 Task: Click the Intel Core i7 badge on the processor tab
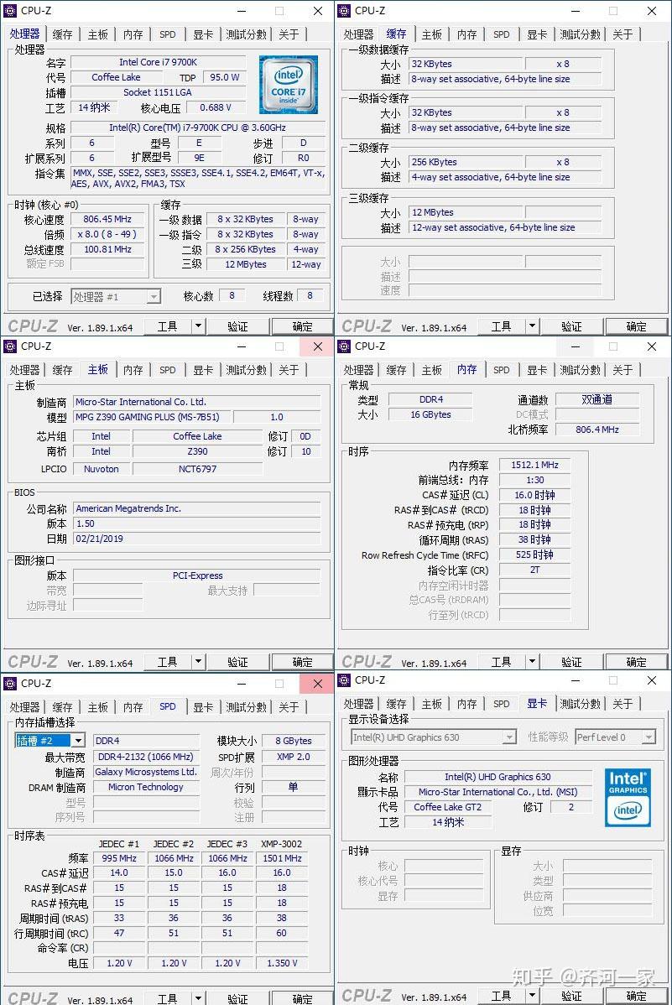[x=289, y=85]
